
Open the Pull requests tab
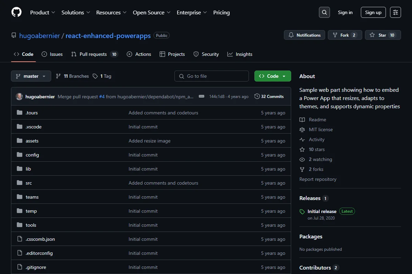coord(94,54)
